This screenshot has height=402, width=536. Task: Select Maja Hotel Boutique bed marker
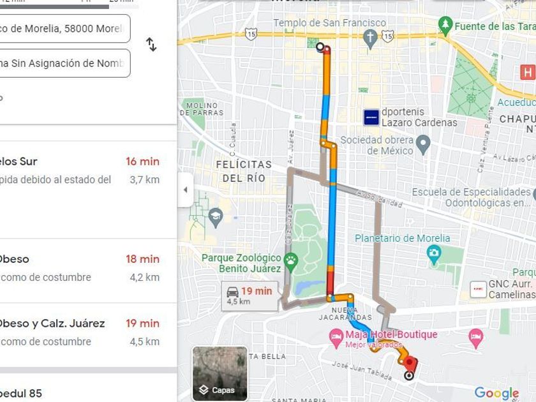(x=336, y=338)
